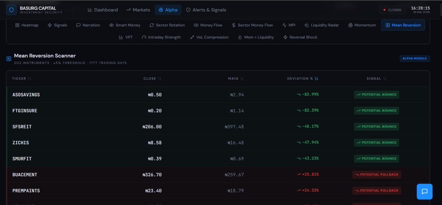Open the Markets tab
The image size is (442, 205).
pyautogui.click(x=138, y=10)
